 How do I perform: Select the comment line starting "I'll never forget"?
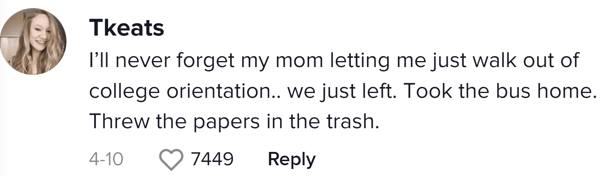pyautogui.click(x=334, y=61)
